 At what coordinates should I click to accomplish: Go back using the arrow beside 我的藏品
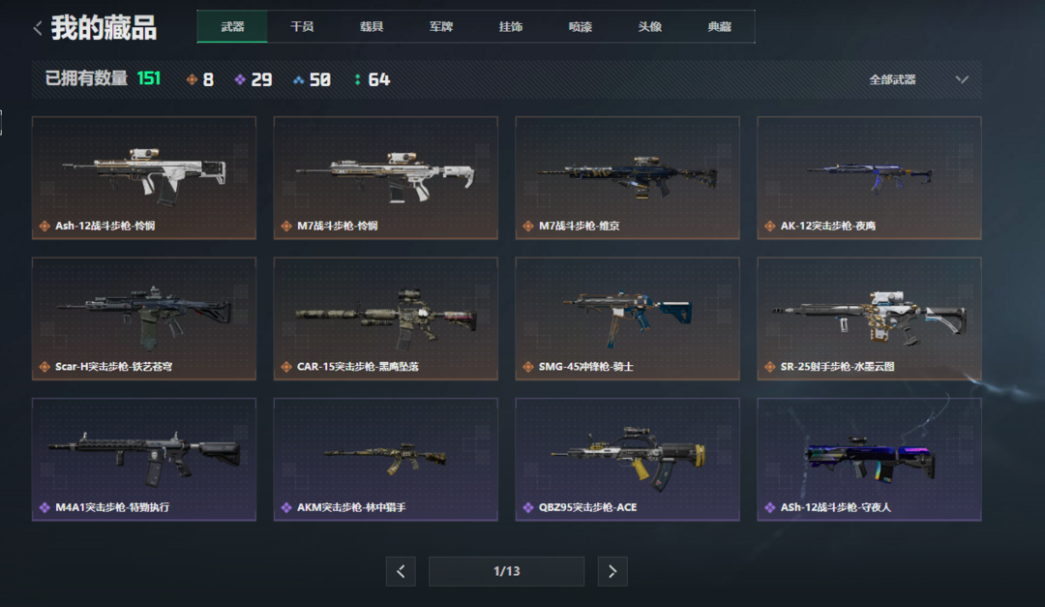click(x=38, y=28)
